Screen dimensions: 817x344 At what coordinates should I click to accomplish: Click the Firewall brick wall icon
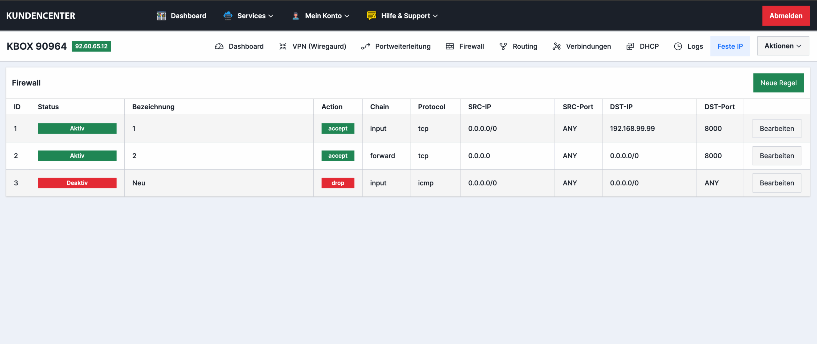click(450, 47)
